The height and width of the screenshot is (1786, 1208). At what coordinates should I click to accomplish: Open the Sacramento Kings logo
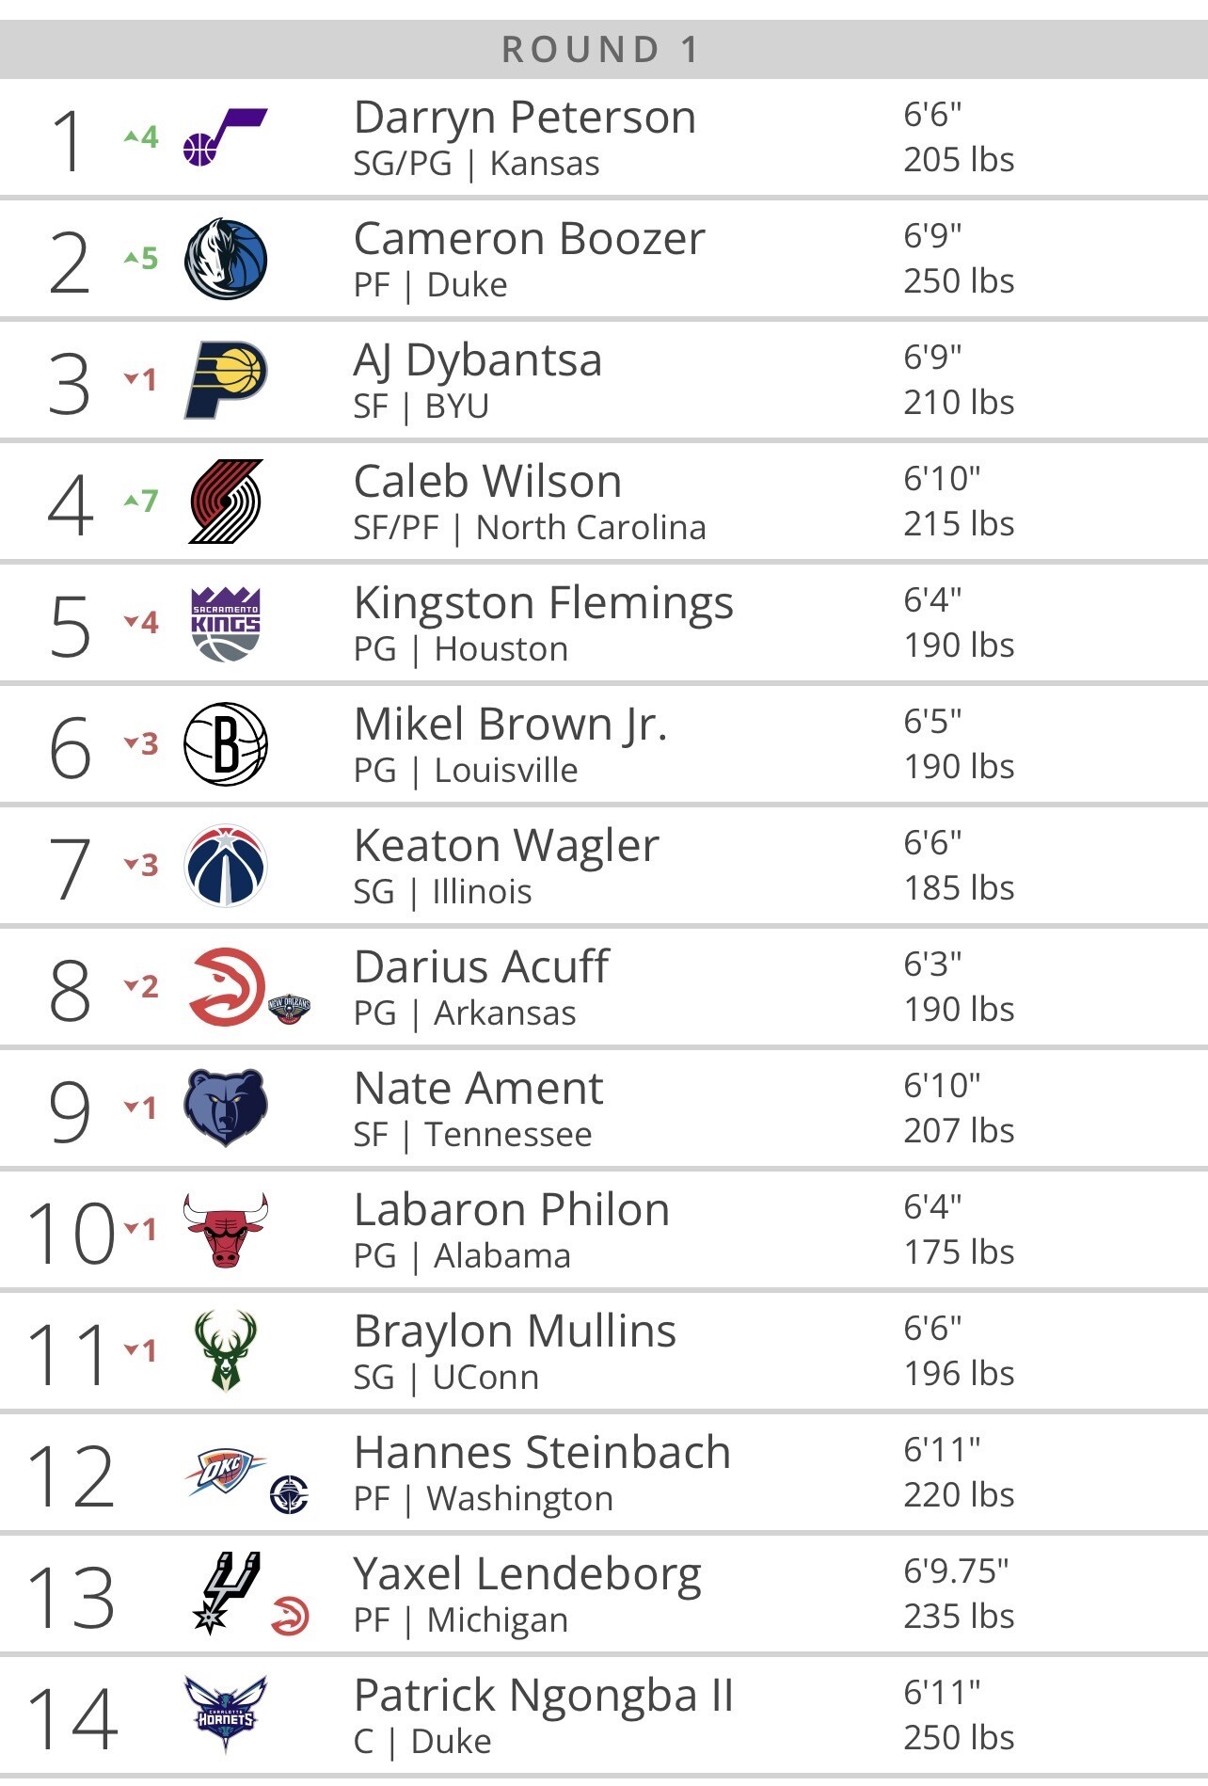pyautogui.click(x=226, y=623)
